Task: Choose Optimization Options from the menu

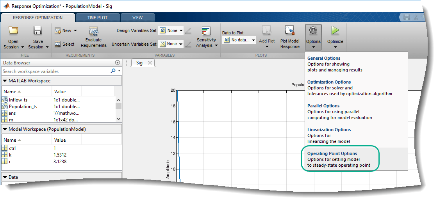Action: [x=356, y=88]
